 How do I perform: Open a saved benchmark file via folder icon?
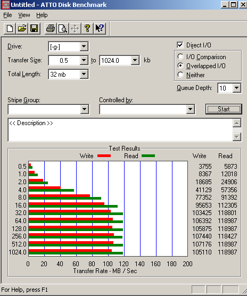(22, 29)
